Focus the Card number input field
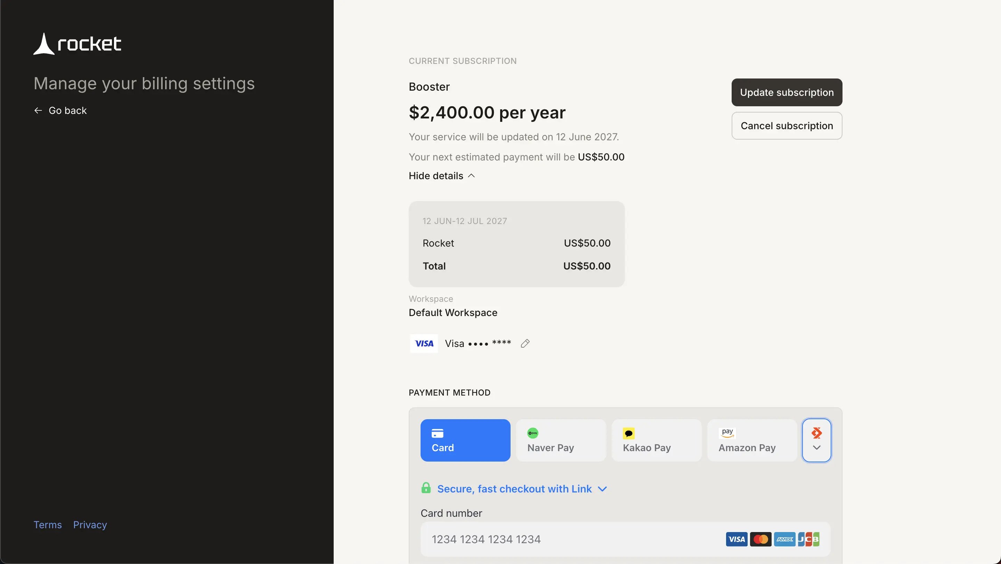 [x=625, y=539]
